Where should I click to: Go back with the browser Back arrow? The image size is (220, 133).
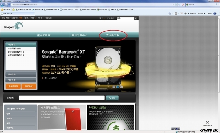coord(2,5)
